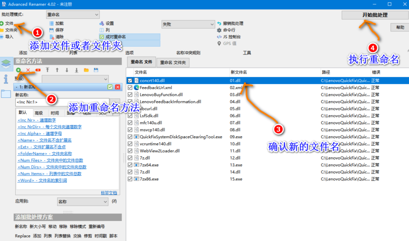Click the Save list (保存) icon

point(52,30)
